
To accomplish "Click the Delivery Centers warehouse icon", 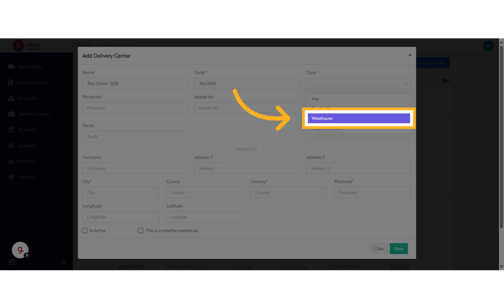I will click(x=11, y=114).
